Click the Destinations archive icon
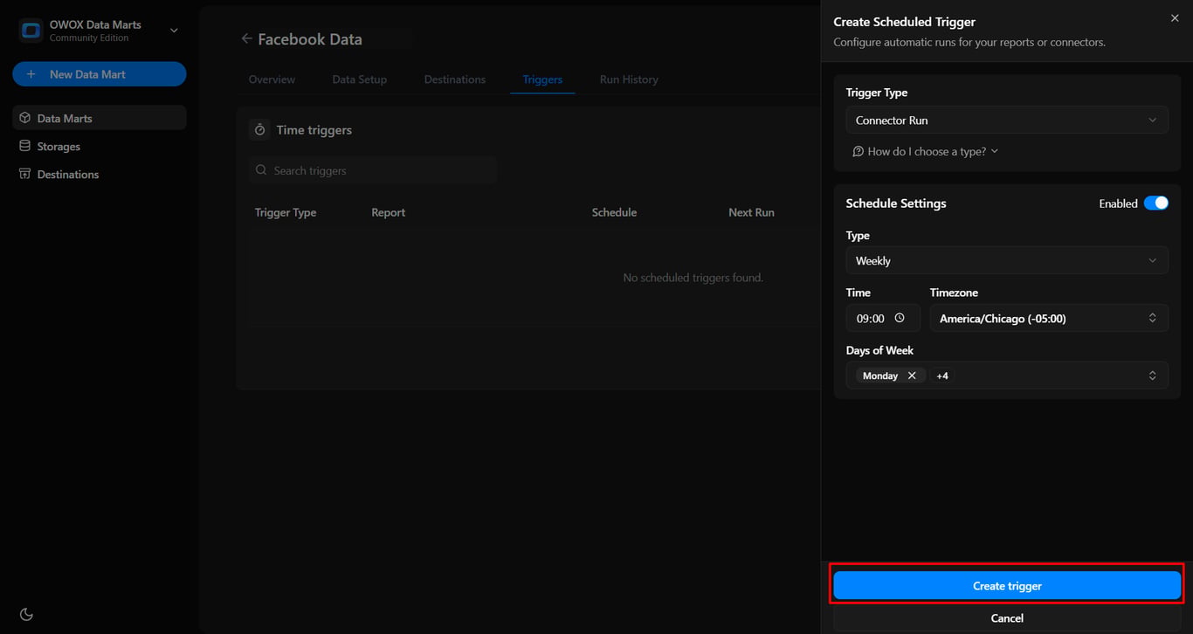Viewport: 1193px width, 634px height. click(x=25, y=174)
